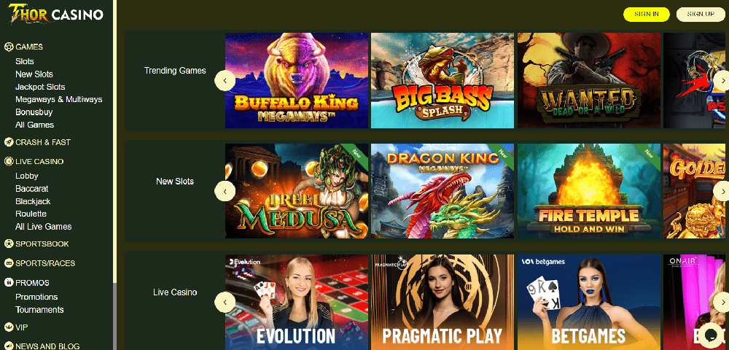Open Jackpot Slots menu item
The width and height of the screenshot is (729, 350).
(40, 87)
